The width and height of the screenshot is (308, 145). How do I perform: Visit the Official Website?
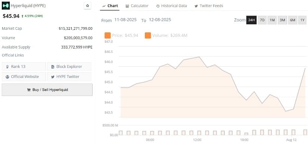click(x=24, y=77)
